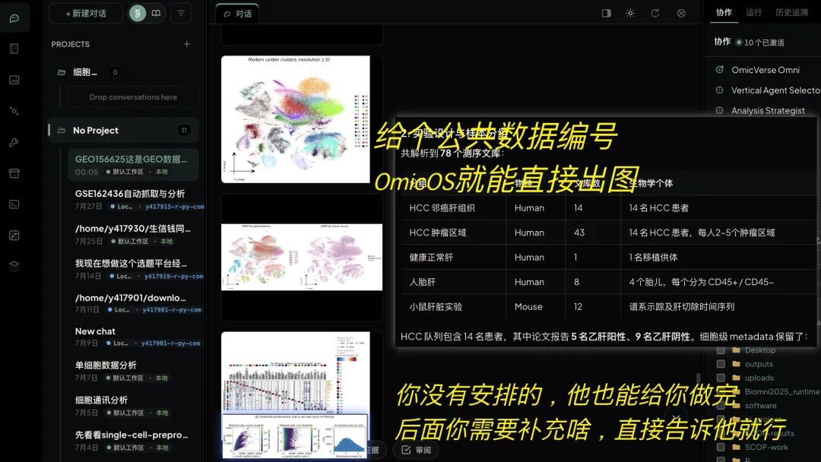
Task: Open 先看看single-cell-prepro conversation
Action: pyautogui.click(x=133, y=441)
